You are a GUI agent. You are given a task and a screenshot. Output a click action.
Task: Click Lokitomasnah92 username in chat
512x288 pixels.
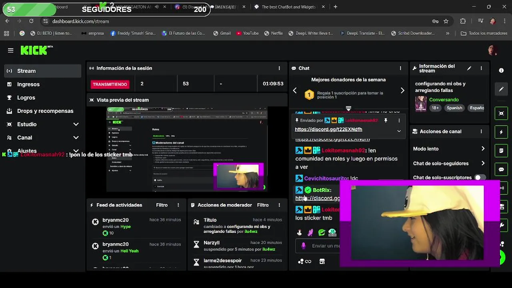[x=343, y=151]
